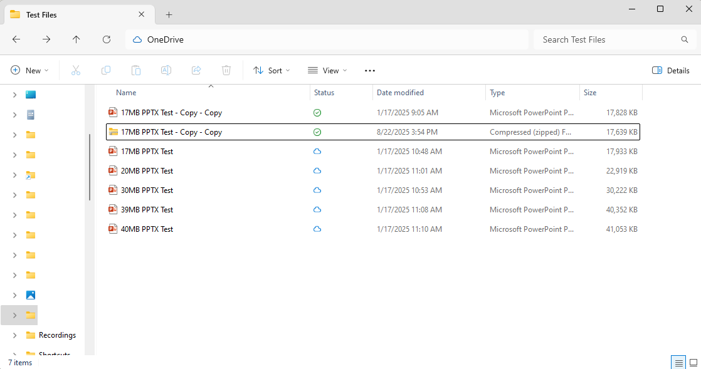Viewport: 701px width, 369px height.
Task: Switch to large thumbnails view in status bar
Action: coord(693,363)
